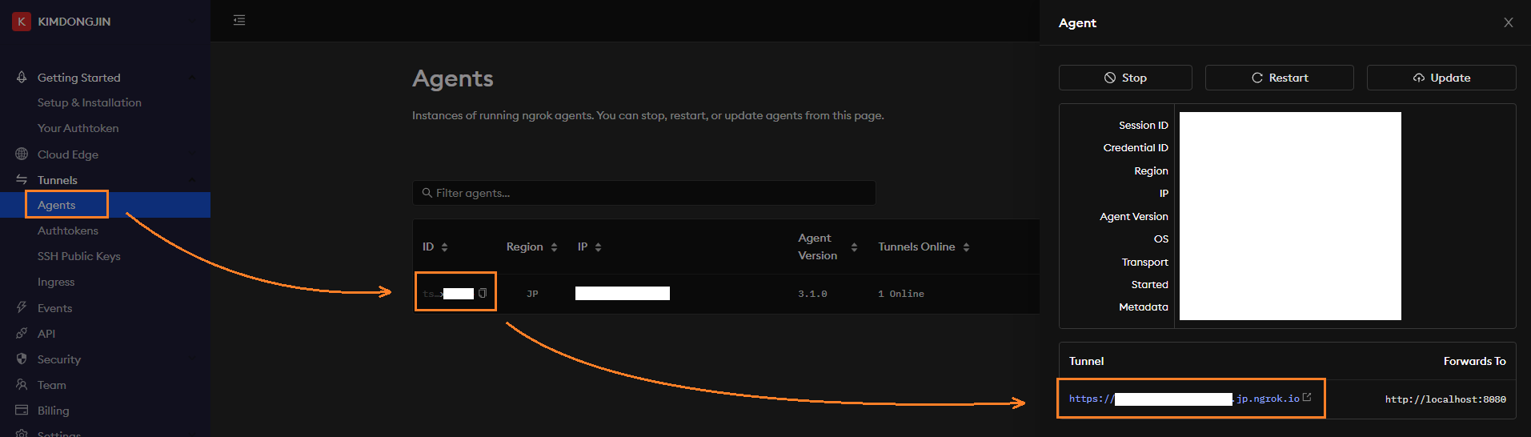Open the jp.ngrok.io tunnel link
This screenshot has width=1531, height=437.
pyautogui.click(x=1184, y=399)
